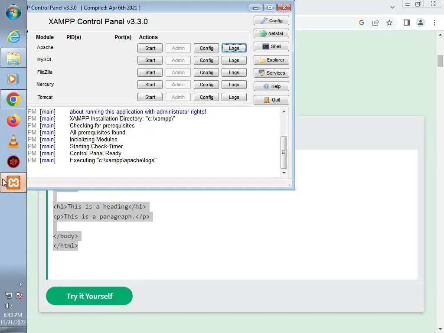Open Tomcat Config button
This screenshot has width=444, height=333.
[x=206, y=97]
